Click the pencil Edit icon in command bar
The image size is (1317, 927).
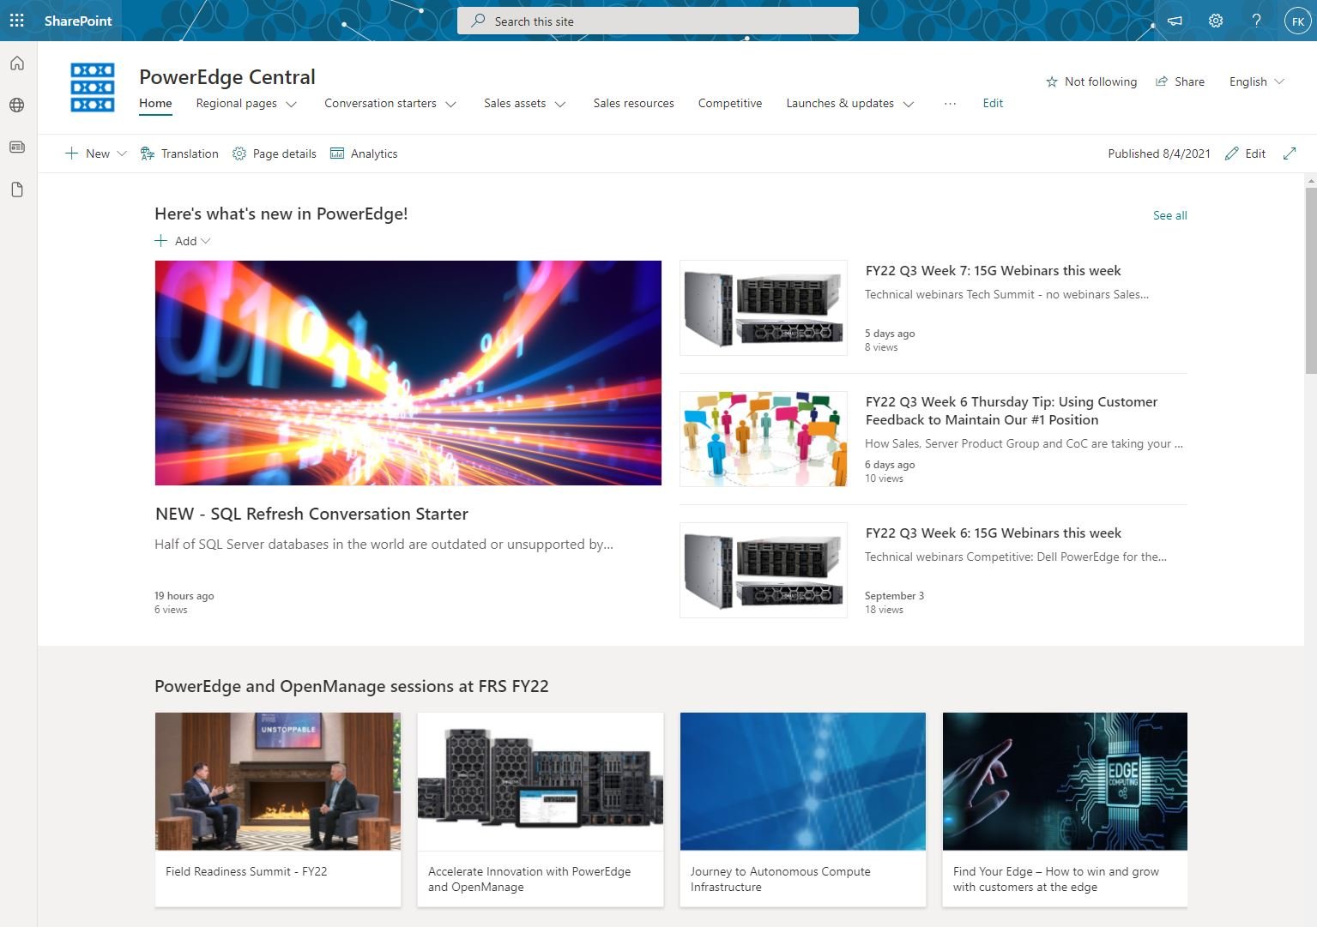click(x=1232, y=153)
